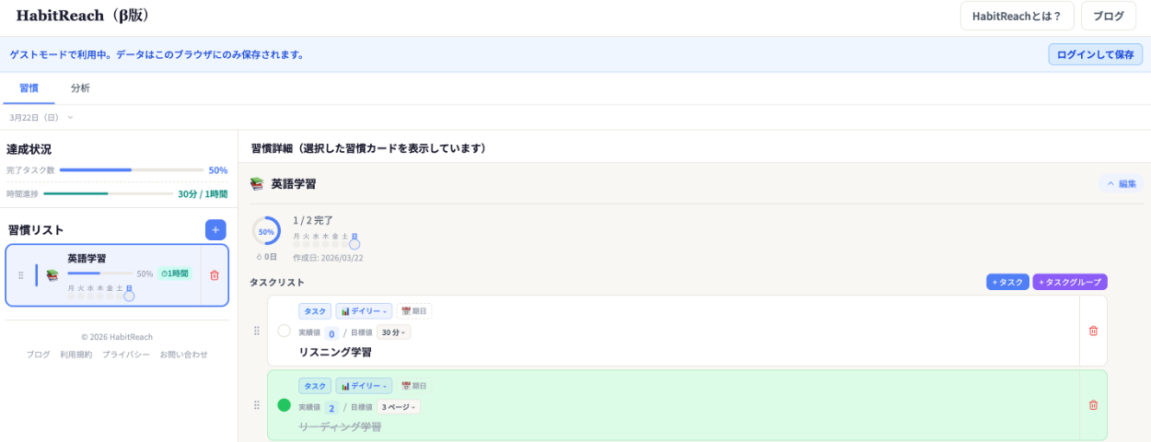Click the trash icon for リスニング学習 task
The image size is (1151, 442).
point(1093,331)
